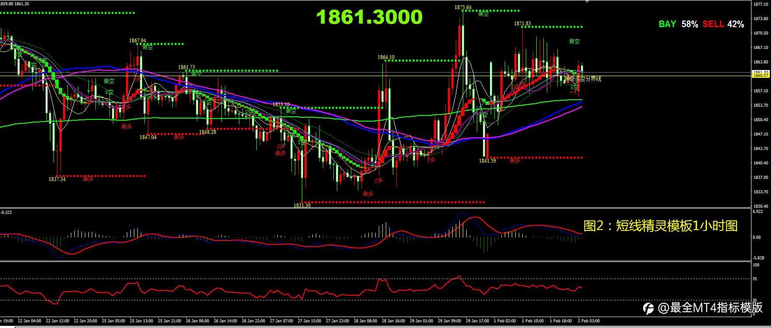This screenshot has height=328, width=772.
Task: Click the 30 level on RSI scale
Action: point(755,300)
